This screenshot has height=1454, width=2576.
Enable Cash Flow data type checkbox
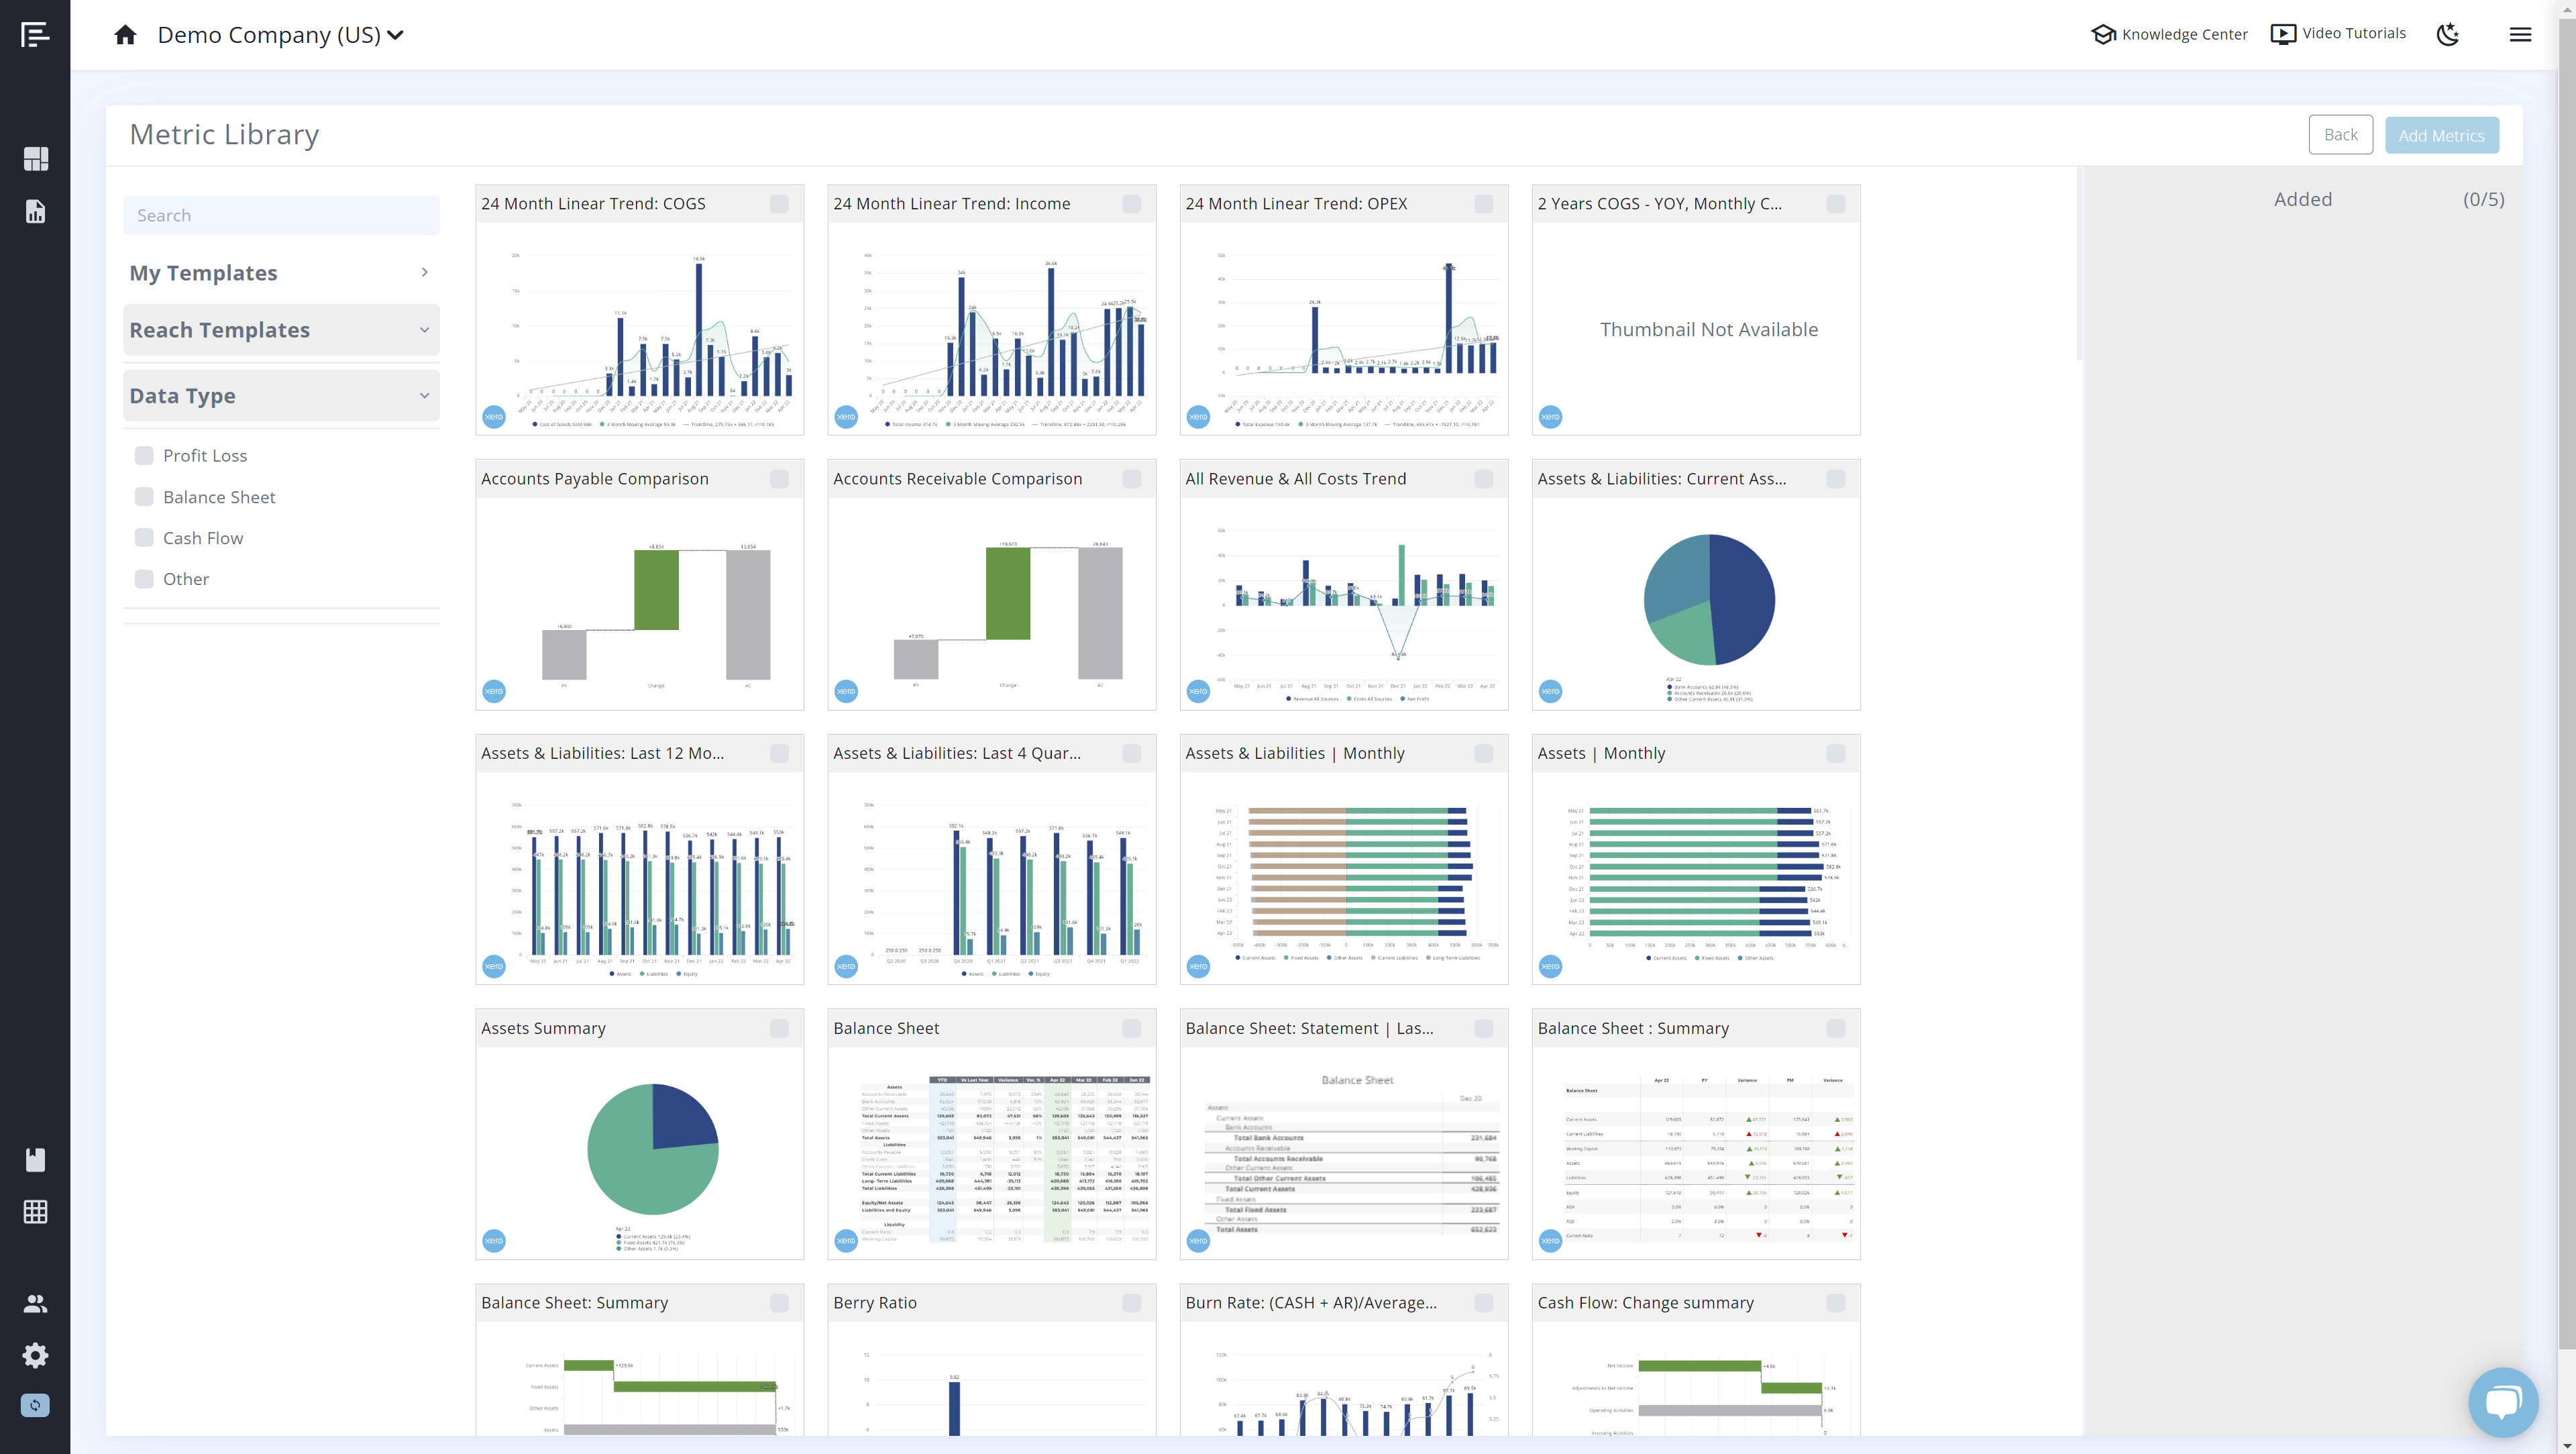(x=144, y=537)
